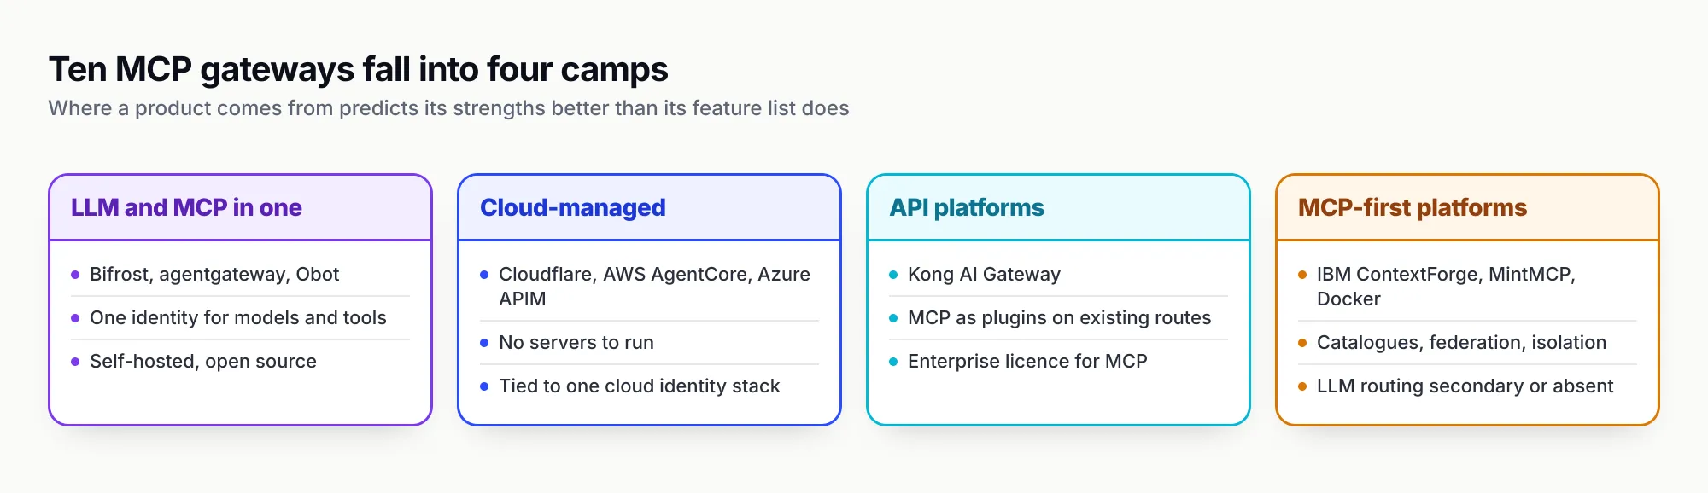
Task: Click the subtitle about where a product comes from
Action: (448, 108)
